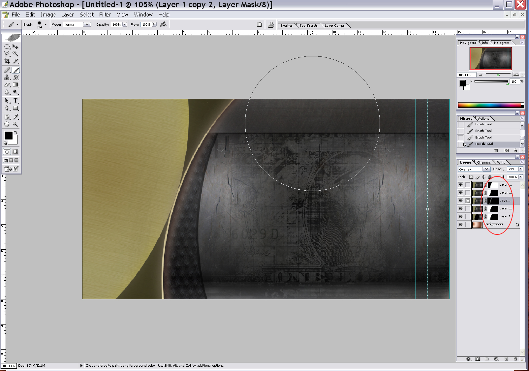Viewport: 529px width, 371px height.
Task: Select the Brush tool in toolbox
Action: (16, 70)
